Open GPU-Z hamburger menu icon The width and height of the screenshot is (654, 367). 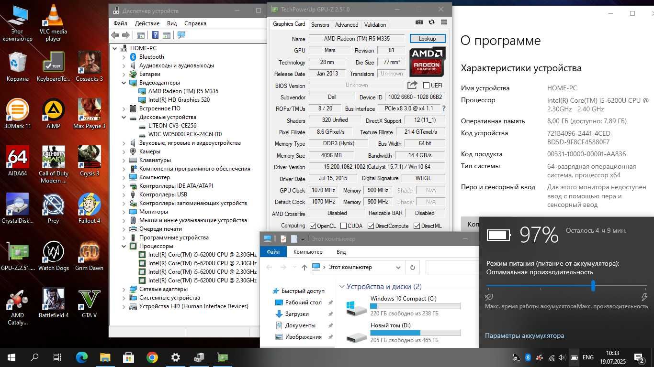[x=444, y=22]
